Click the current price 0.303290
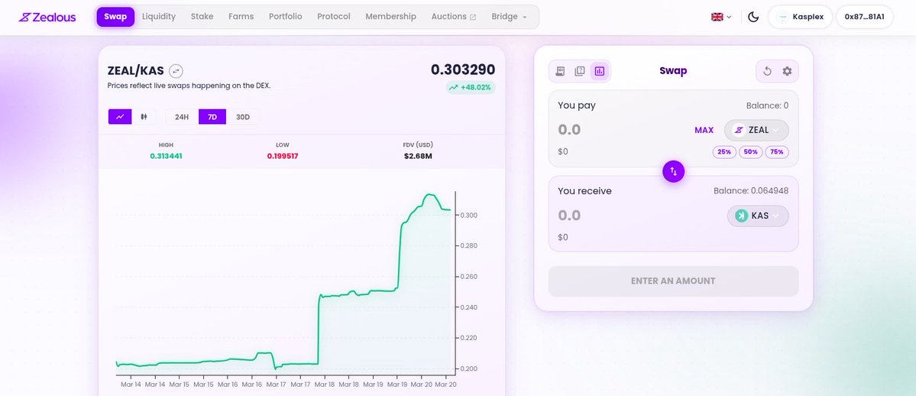 click(463, 70)
